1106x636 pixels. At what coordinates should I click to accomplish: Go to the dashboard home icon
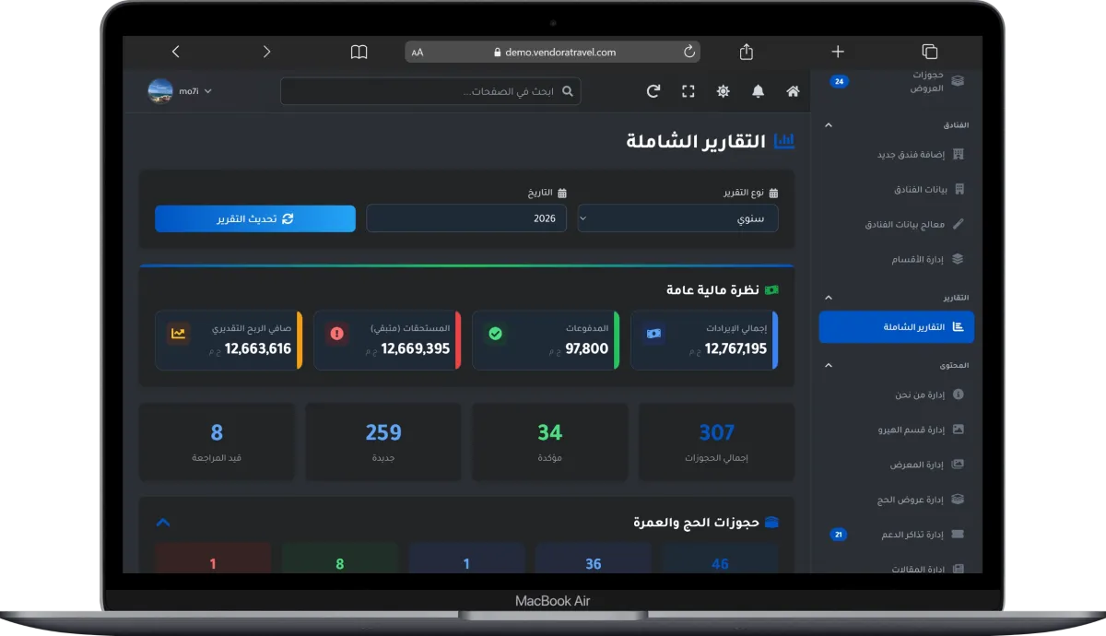[x=793, y=91]
